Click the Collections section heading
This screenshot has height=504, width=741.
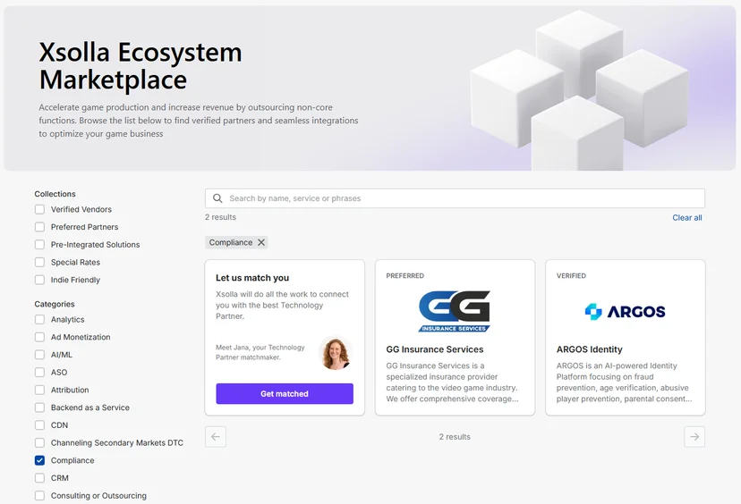(55, 194)
